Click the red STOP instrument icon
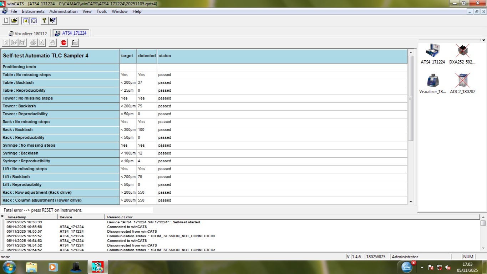The image size is (487, 274). (x=64, y=43)
